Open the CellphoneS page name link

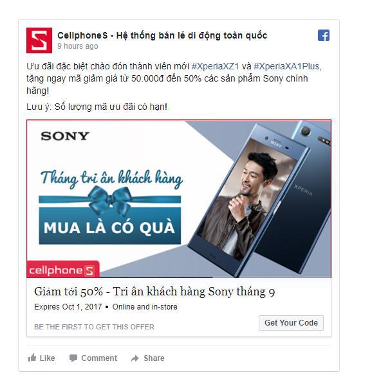coord(162,35)
